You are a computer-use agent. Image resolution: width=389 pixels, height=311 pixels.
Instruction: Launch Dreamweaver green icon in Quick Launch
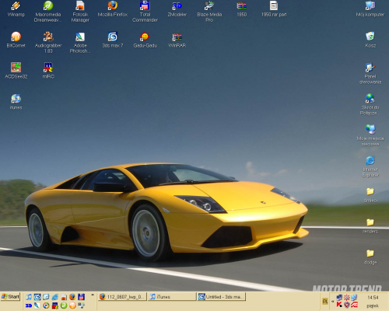coord(64,306)
